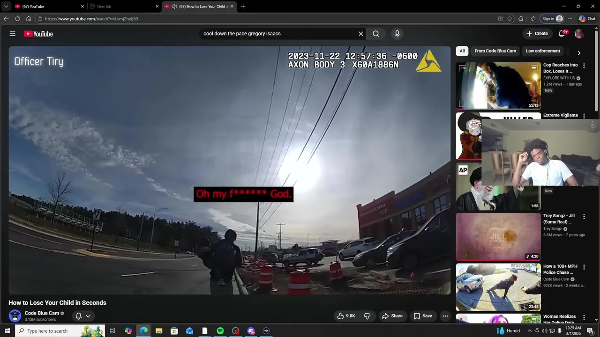Dislike the video
The height and width of the screenshot is (337, 600).
click(x=367, y=316)
